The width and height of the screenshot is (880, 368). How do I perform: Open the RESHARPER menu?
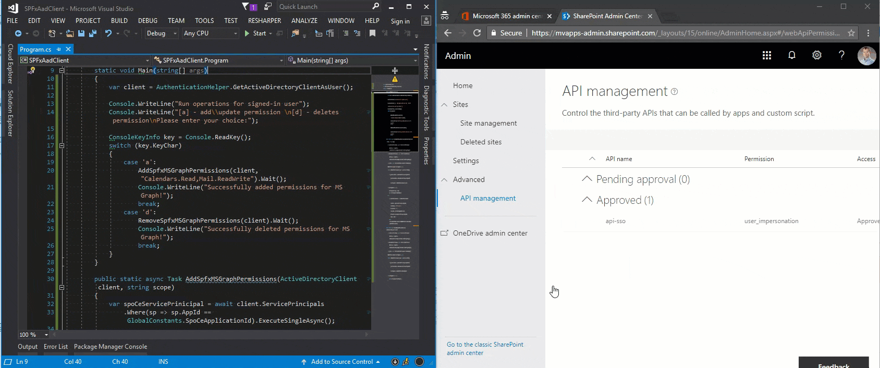(x=264, y=21)
